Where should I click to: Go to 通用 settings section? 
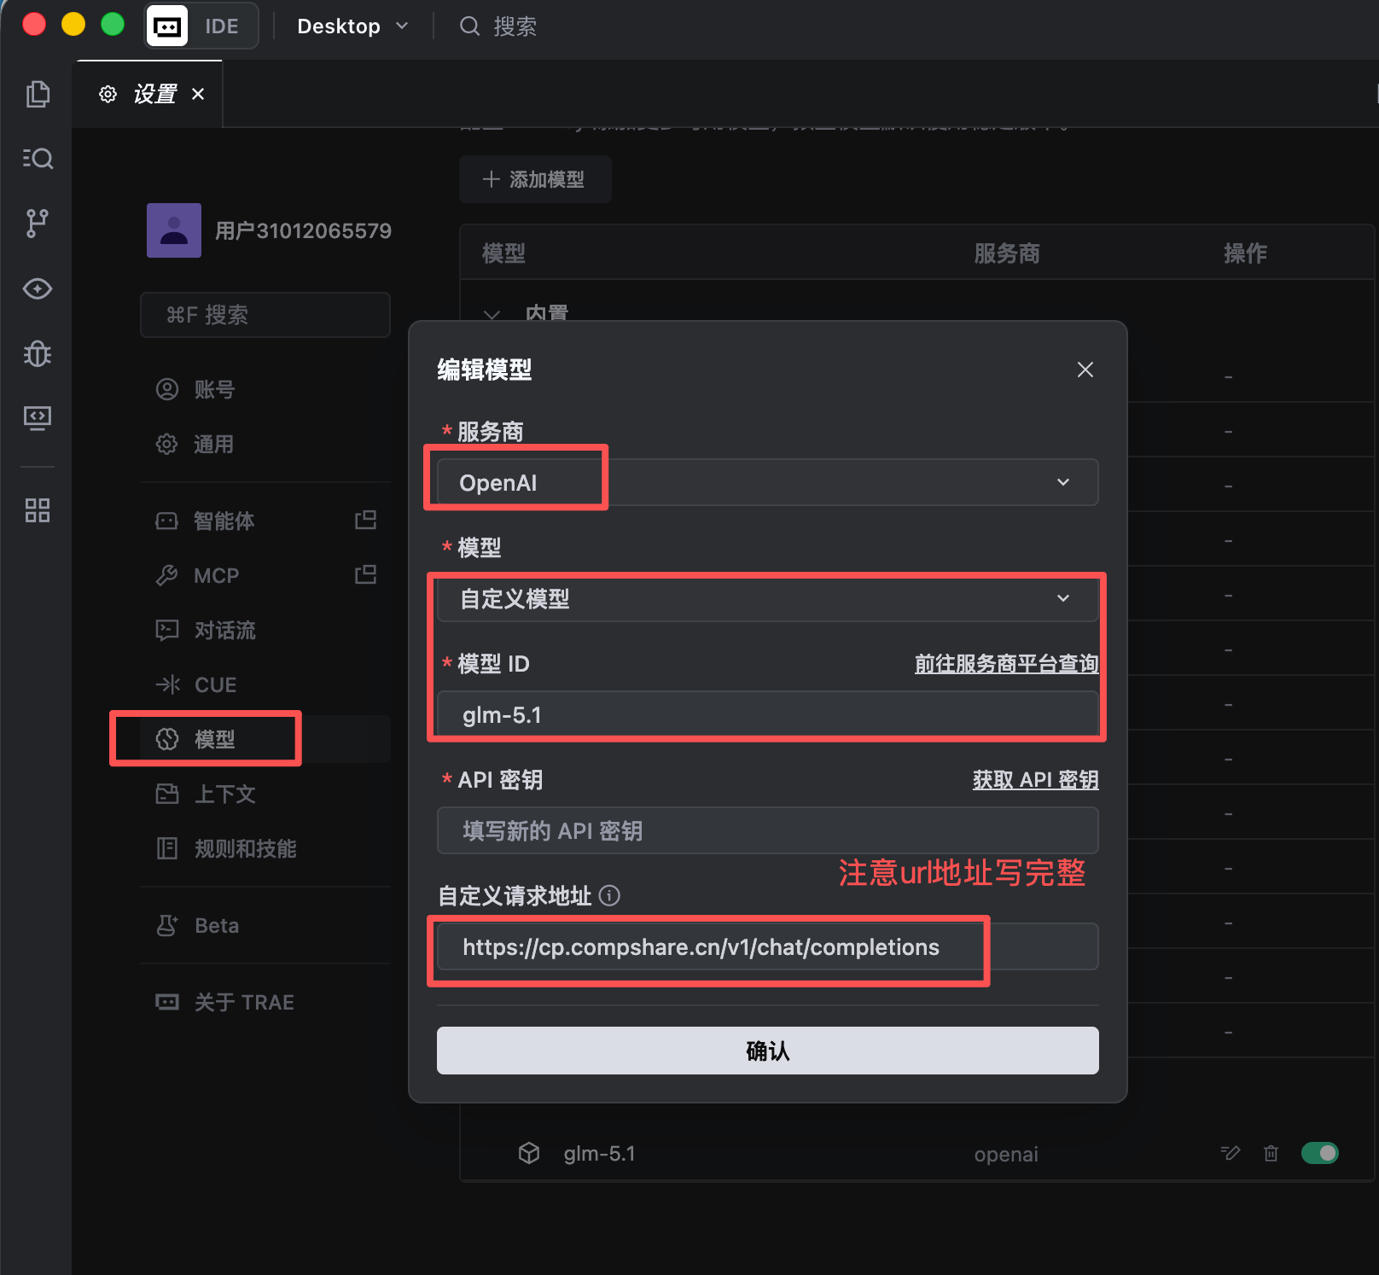click(265, 445)
